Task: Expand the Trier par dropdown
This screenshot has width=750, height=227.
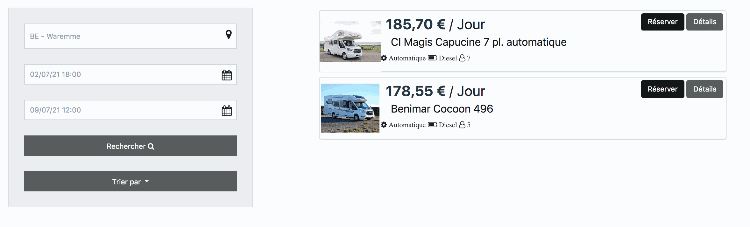Action: click(x=131, y=182)
